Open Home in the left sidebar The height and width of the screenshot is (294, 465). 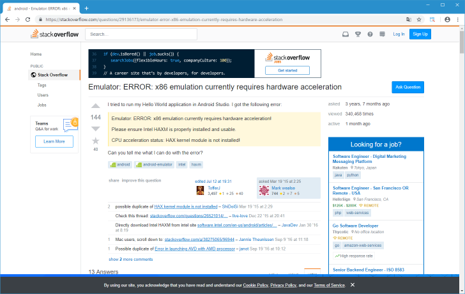point(36,54)
